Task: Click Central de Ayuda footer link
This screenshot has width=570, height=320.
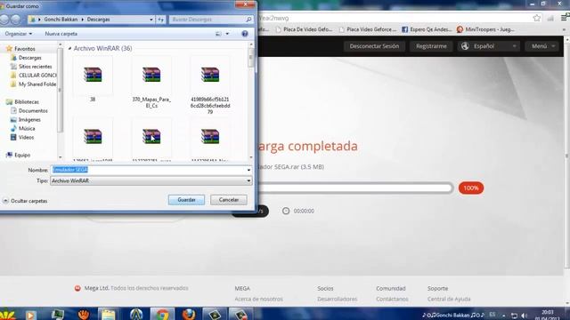Action: click(x=449, y=299)
